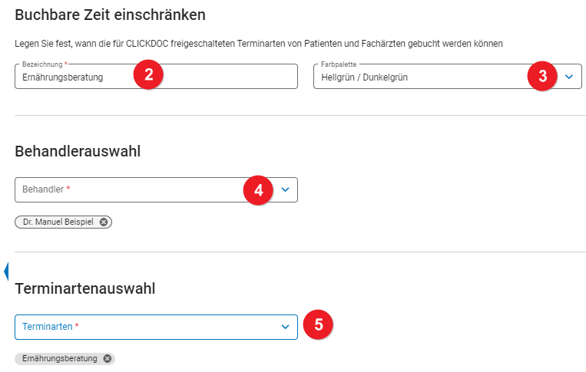Click the Behandlerauswahl section heading

click(x=78, y=151)
